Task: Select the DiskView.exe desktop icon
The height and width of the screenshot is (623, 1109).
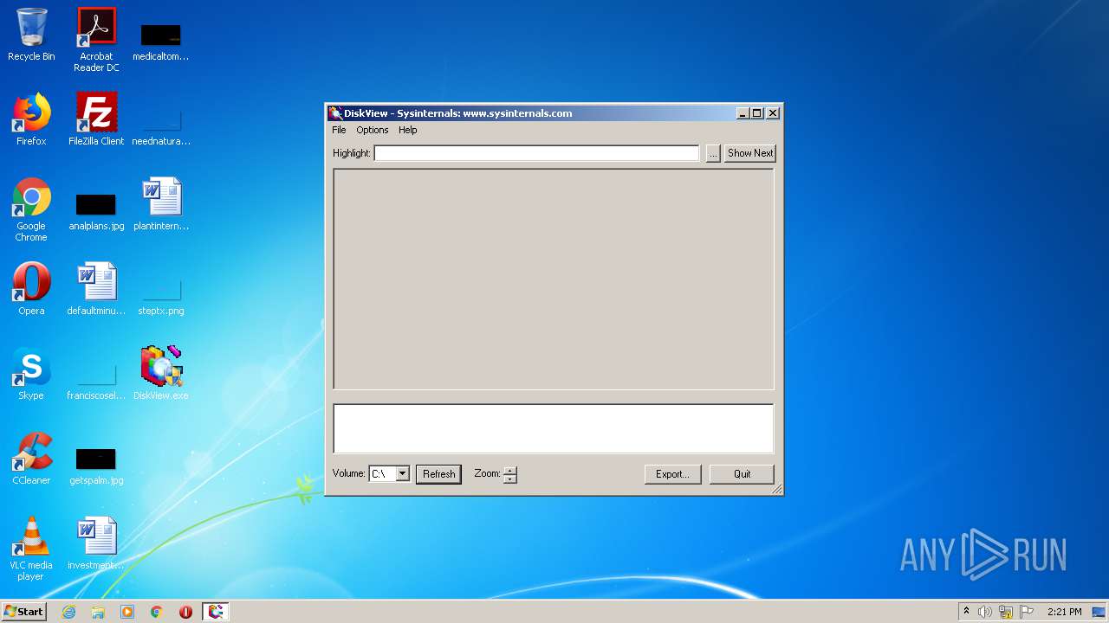Action: tap(161, 374)
